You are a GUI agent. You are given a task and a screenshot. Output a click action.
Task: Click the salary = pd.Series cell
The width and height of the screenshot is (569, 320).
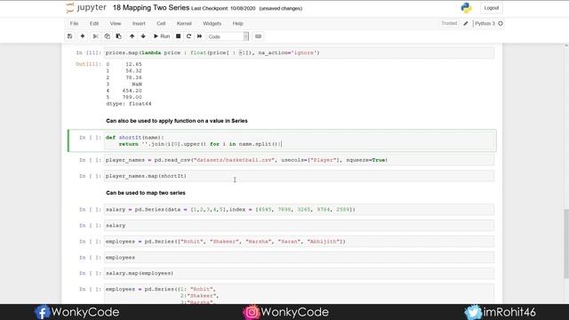pos(299,210)
